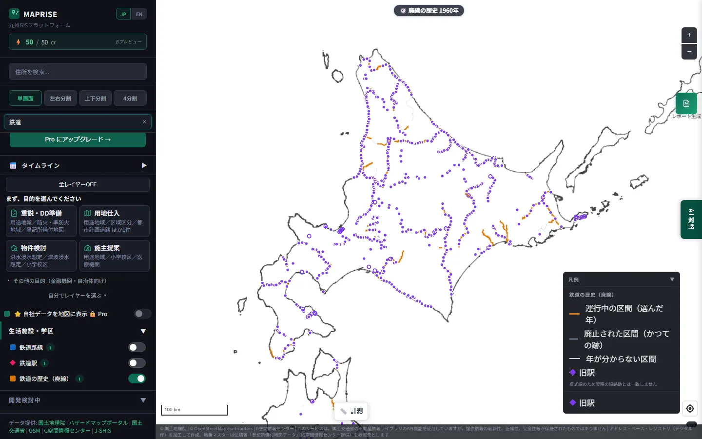Click the タイムライン calendar icon
The image size is (702, 439).
[x=13, y=165]
